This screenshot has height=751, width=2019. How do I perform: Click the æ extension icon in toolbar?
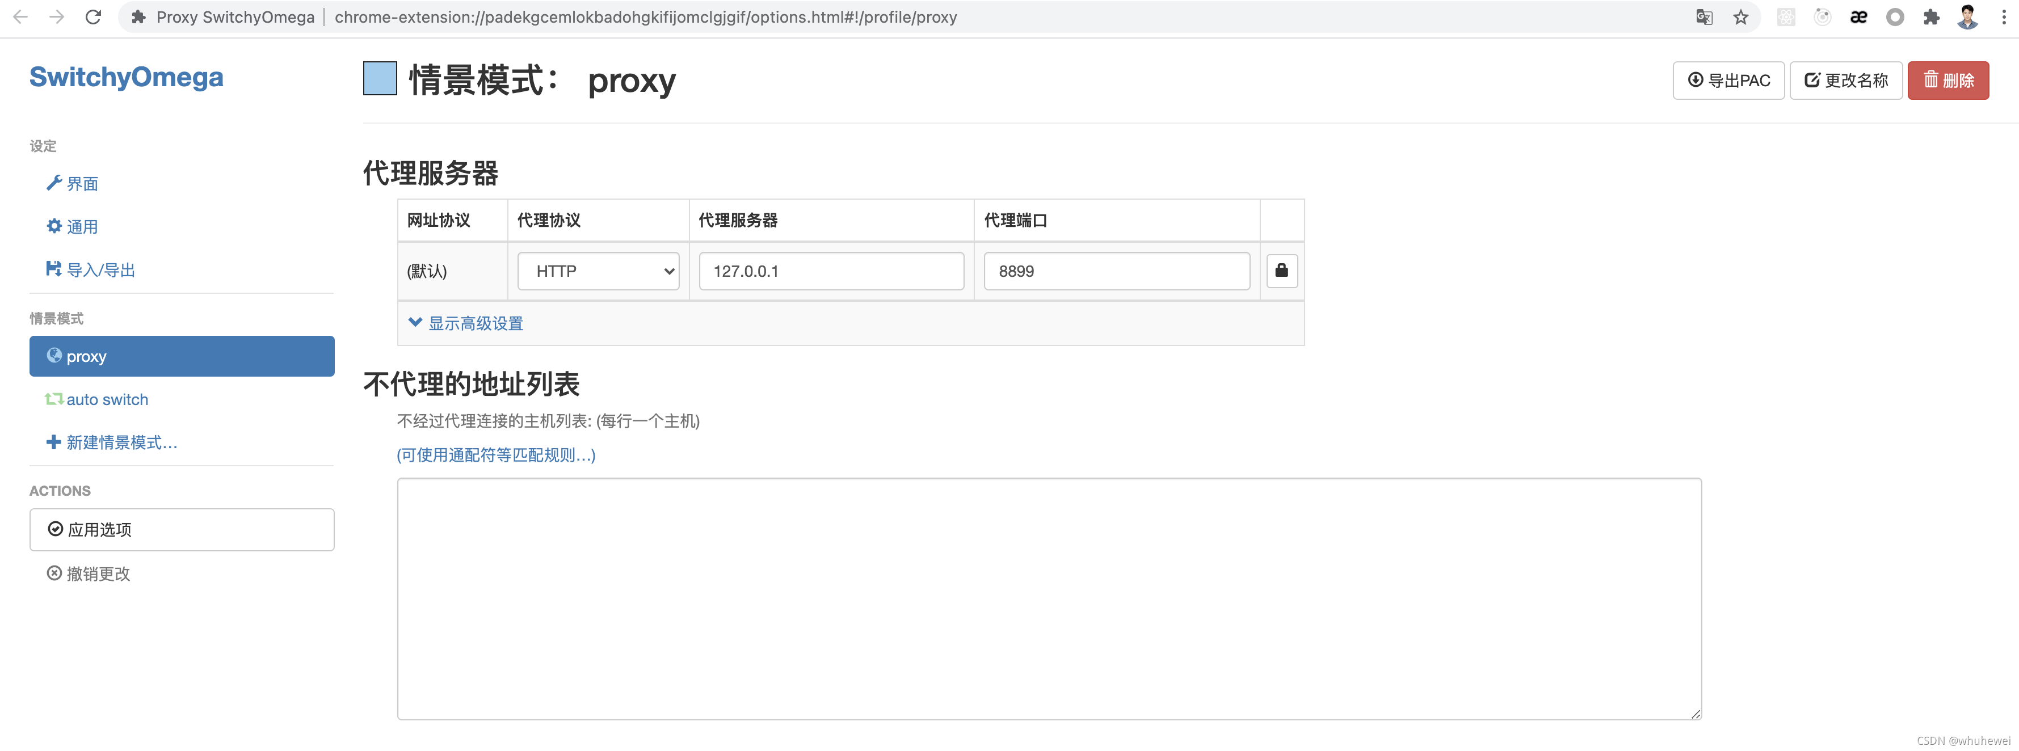click(x=1858, y=17)
